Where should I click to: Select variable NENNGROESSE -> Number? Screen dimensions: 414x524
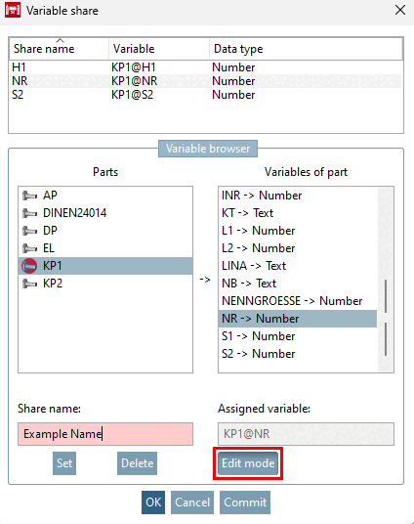(x=298, y=301)
